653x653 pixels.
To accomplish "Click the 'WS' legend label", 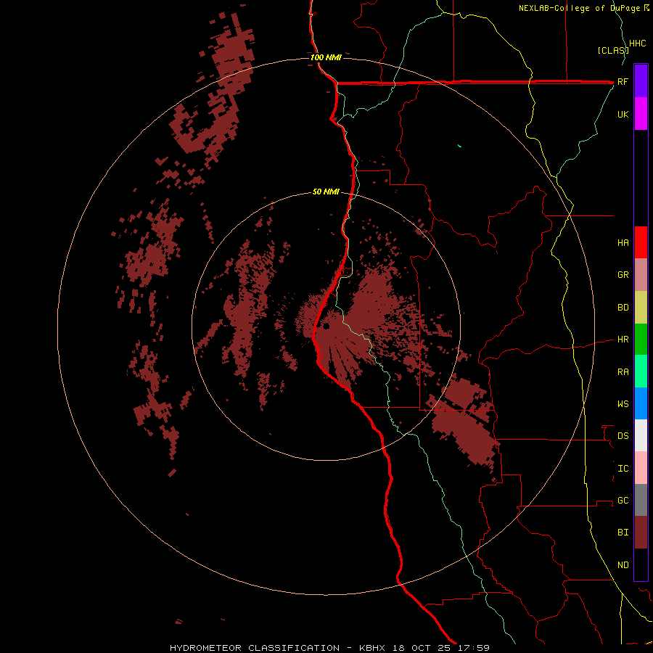I will tap(623, 404).
